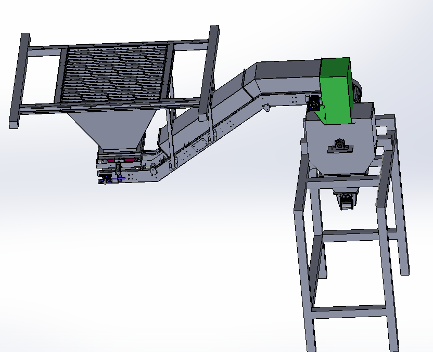Select the right end post of hopper frame

[x=209, y=73]
